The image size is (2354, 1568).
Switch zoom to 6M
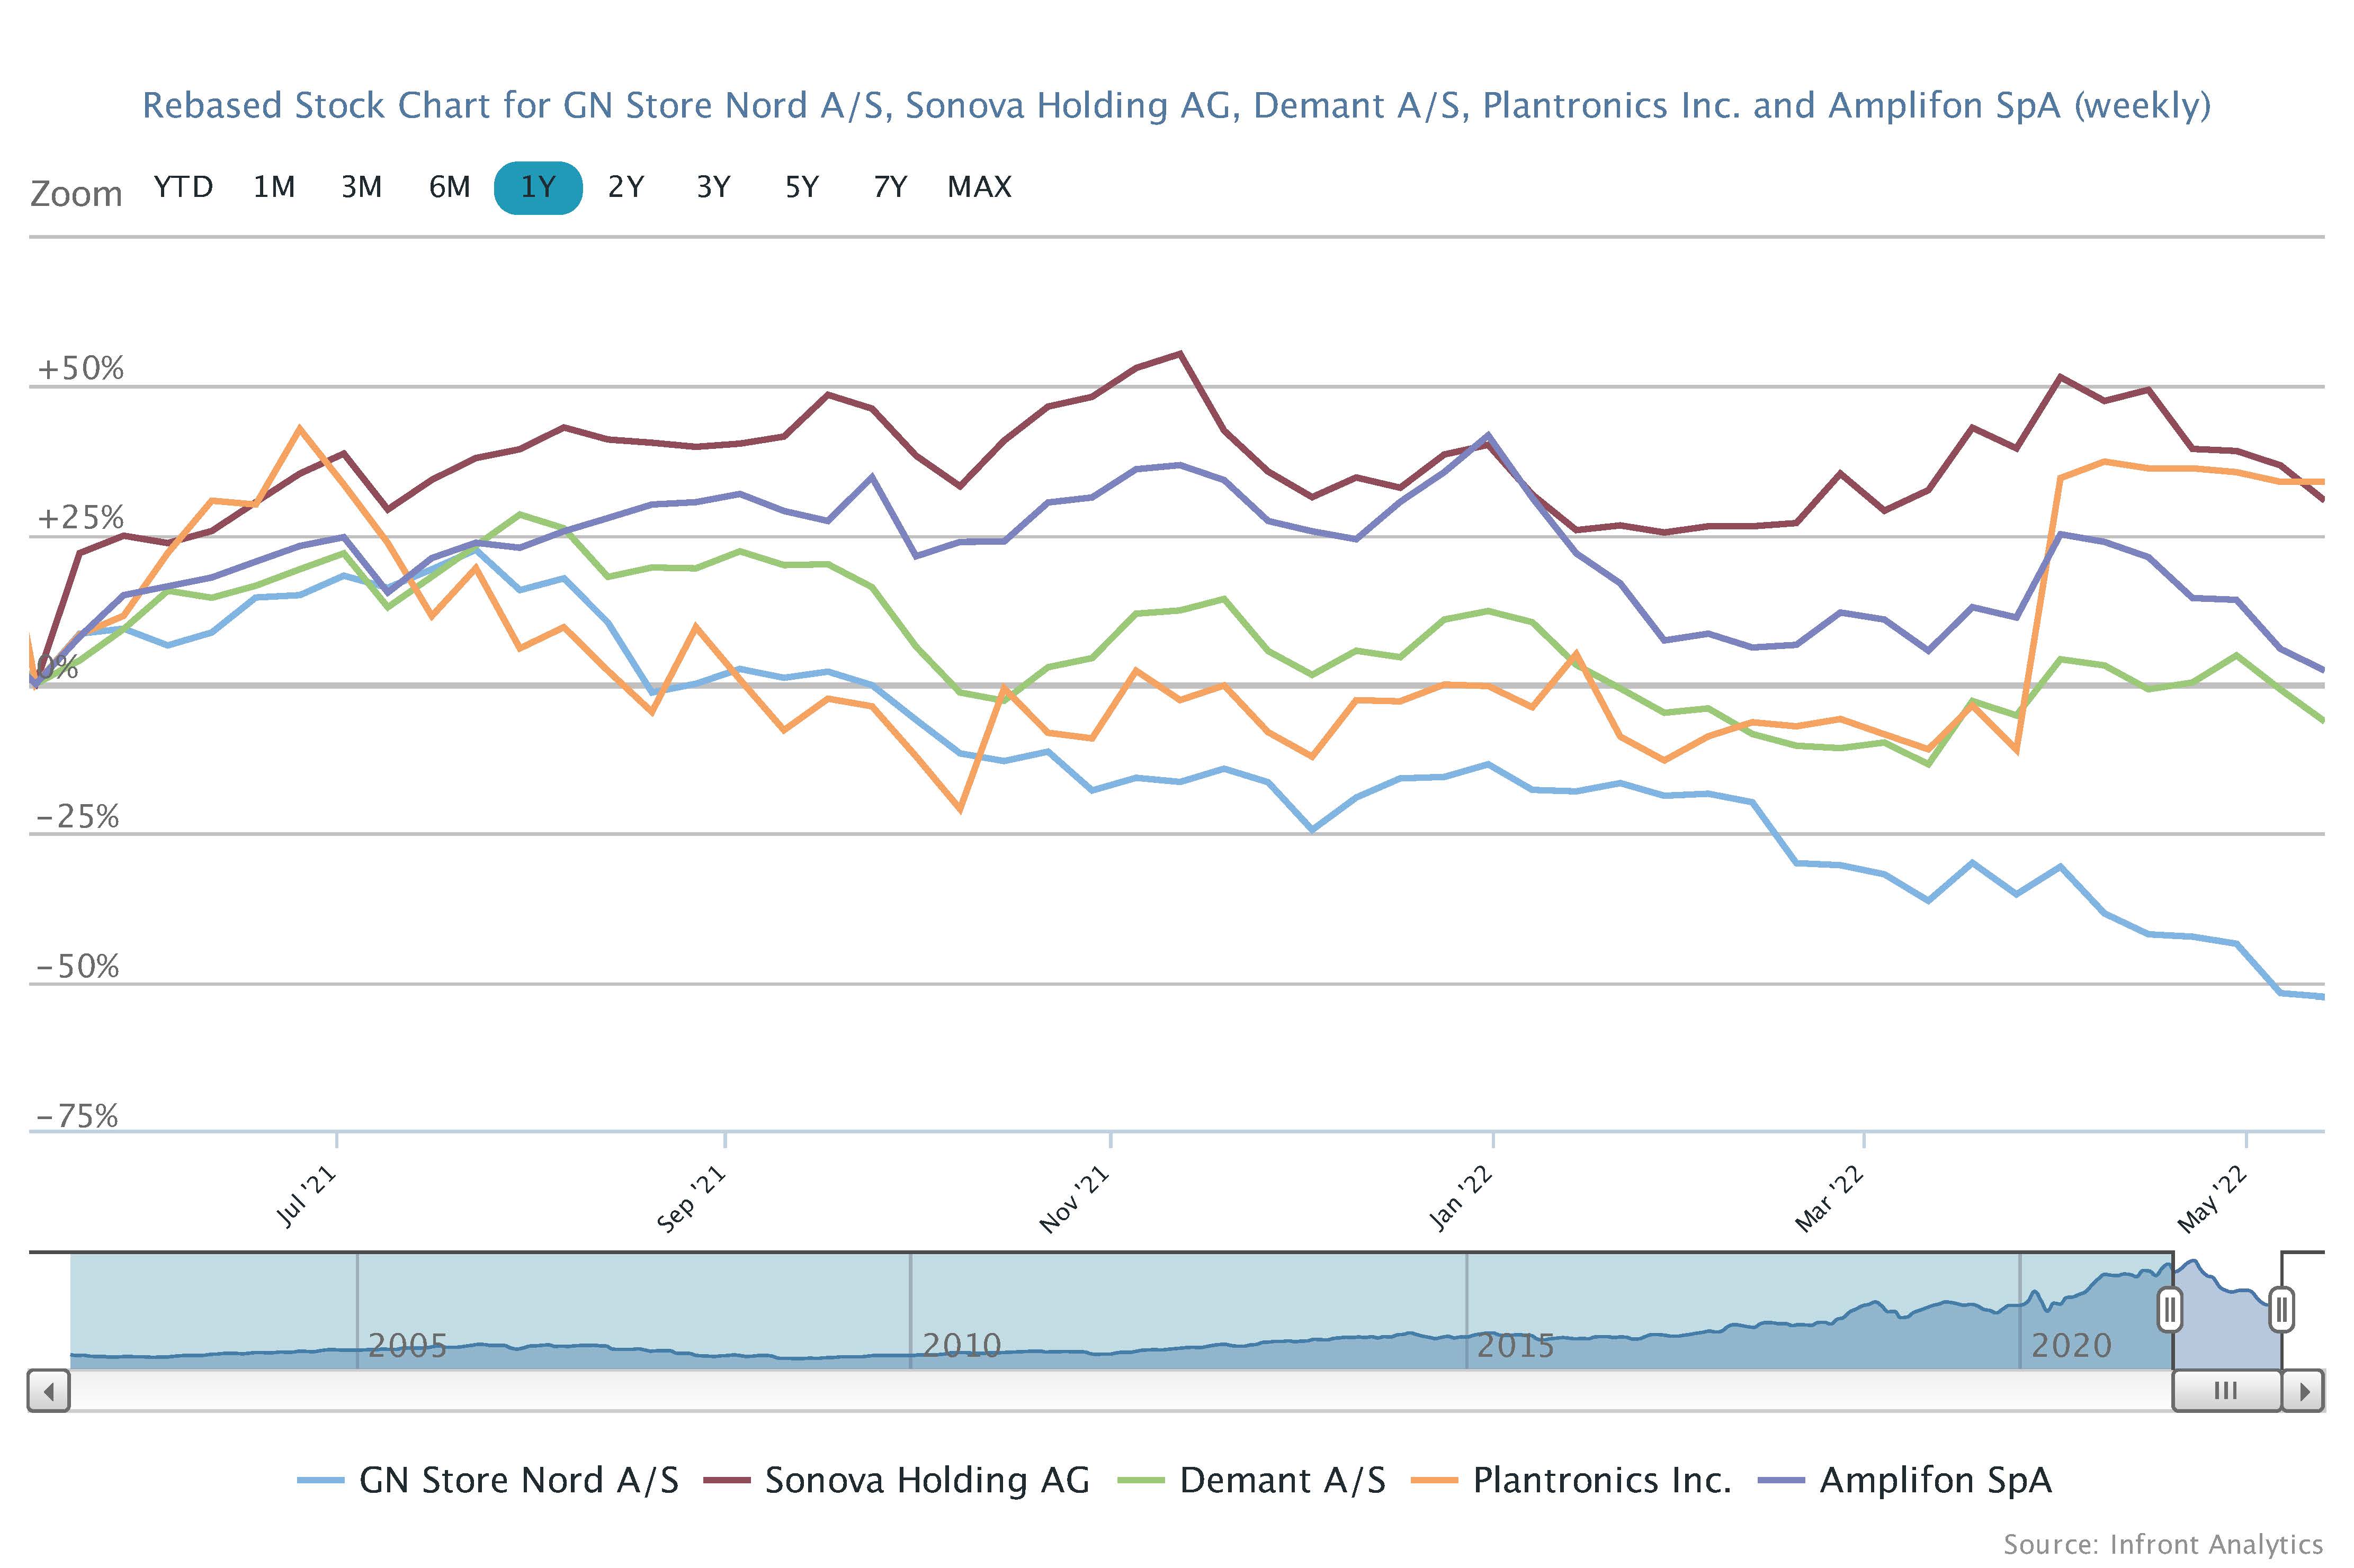[450, 188]
